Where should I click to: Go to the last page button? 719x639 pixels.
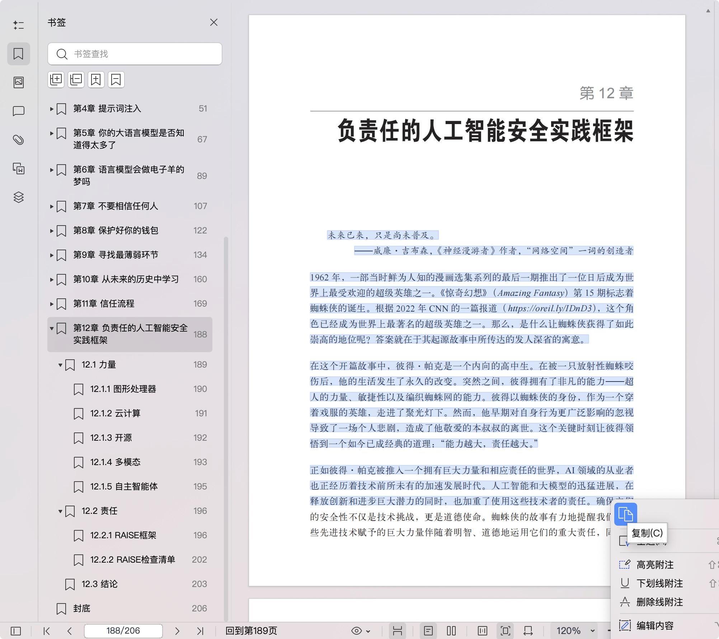coord(200,631)
